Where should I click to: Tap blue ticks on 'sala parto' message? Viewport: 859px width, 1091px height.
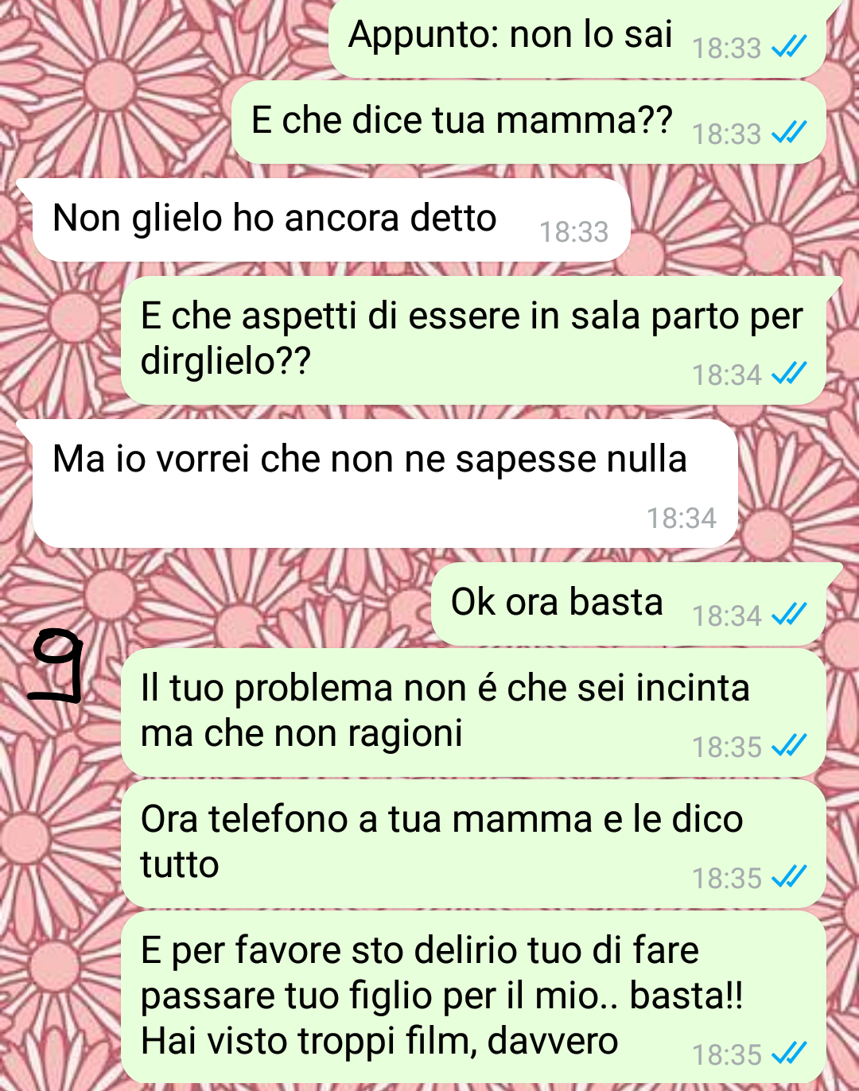789,374
